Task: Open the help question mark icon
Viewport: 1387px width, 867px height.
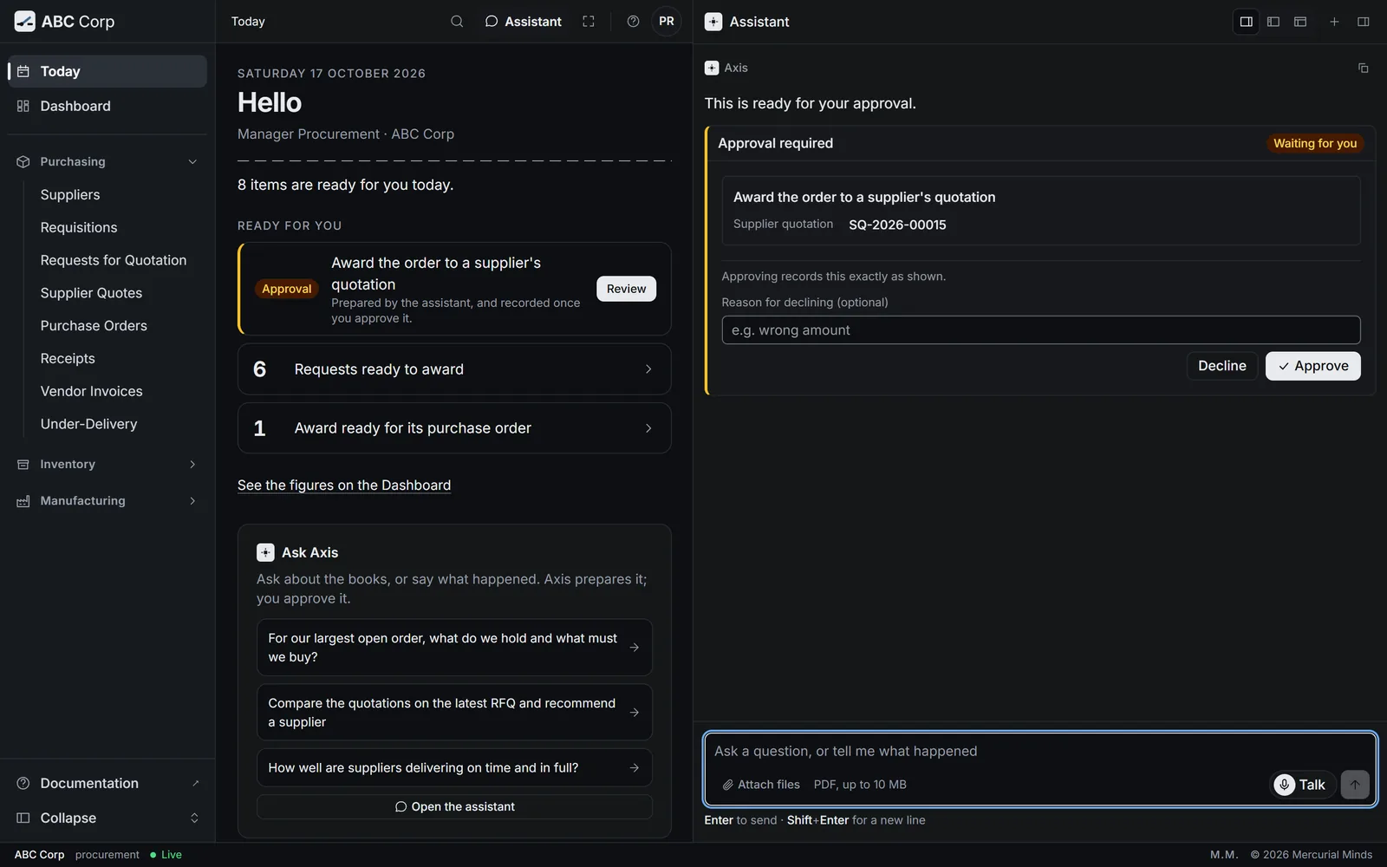Action: 634,22
